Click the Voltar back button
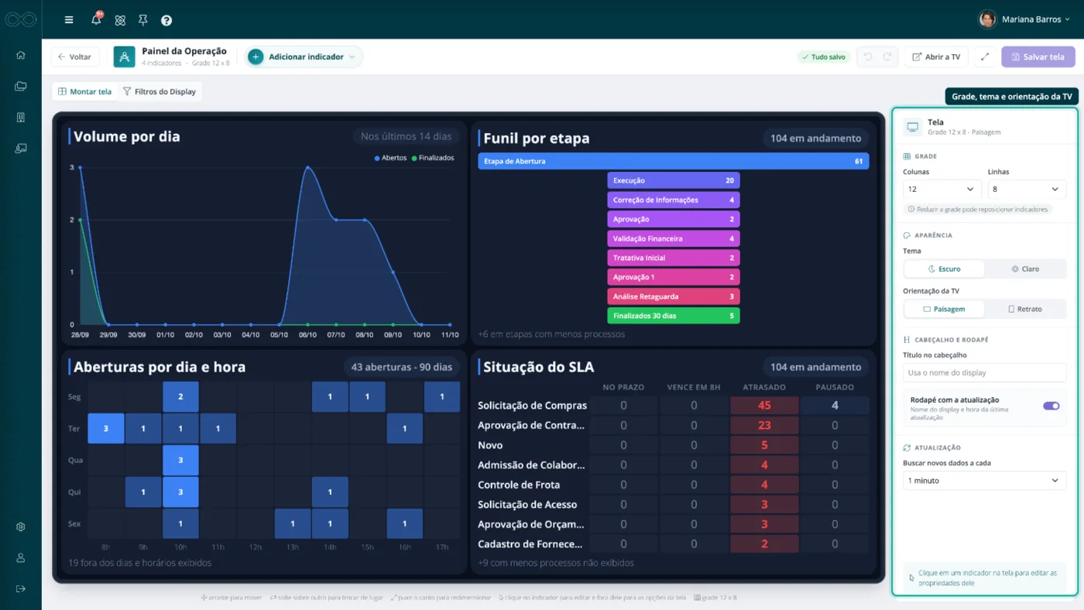 point(75,57)
